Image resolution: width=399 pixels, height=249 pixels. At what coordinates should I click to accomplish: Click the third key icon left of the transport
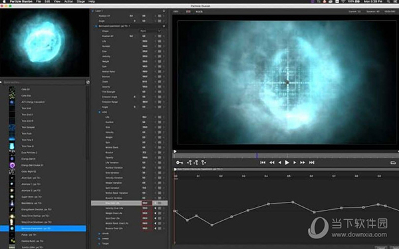click(196, 162)
